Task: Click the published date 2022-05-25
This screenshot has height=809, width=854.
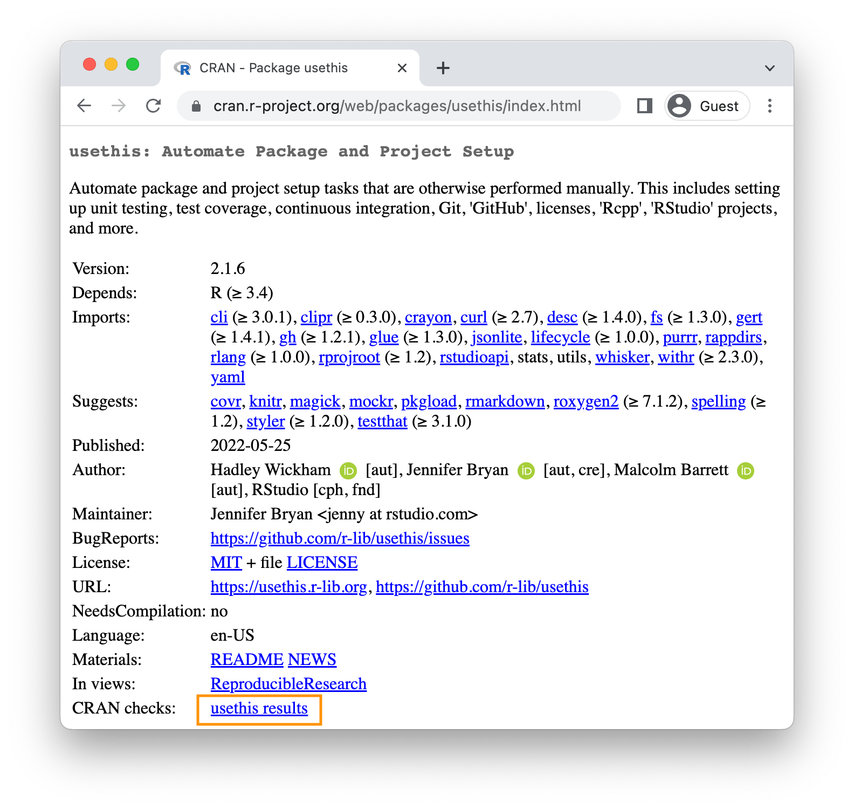Action: (x=251, y=445)
